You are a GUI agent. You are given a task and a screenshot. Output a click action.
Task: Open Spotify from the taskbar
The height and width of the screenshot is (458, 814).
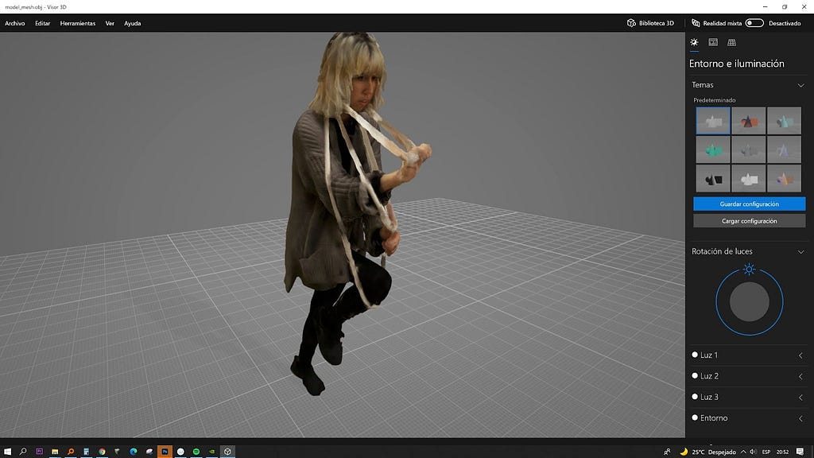click(196, 452)
